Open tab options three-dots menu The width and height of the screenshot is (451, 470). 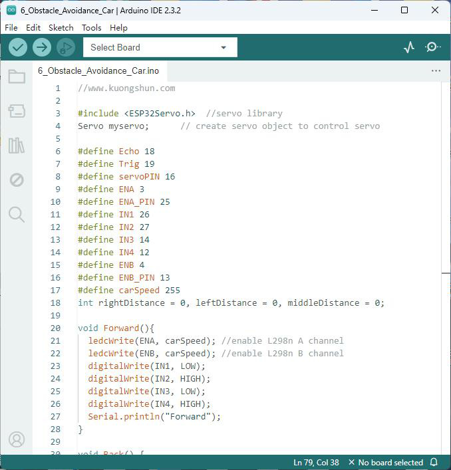436,71
